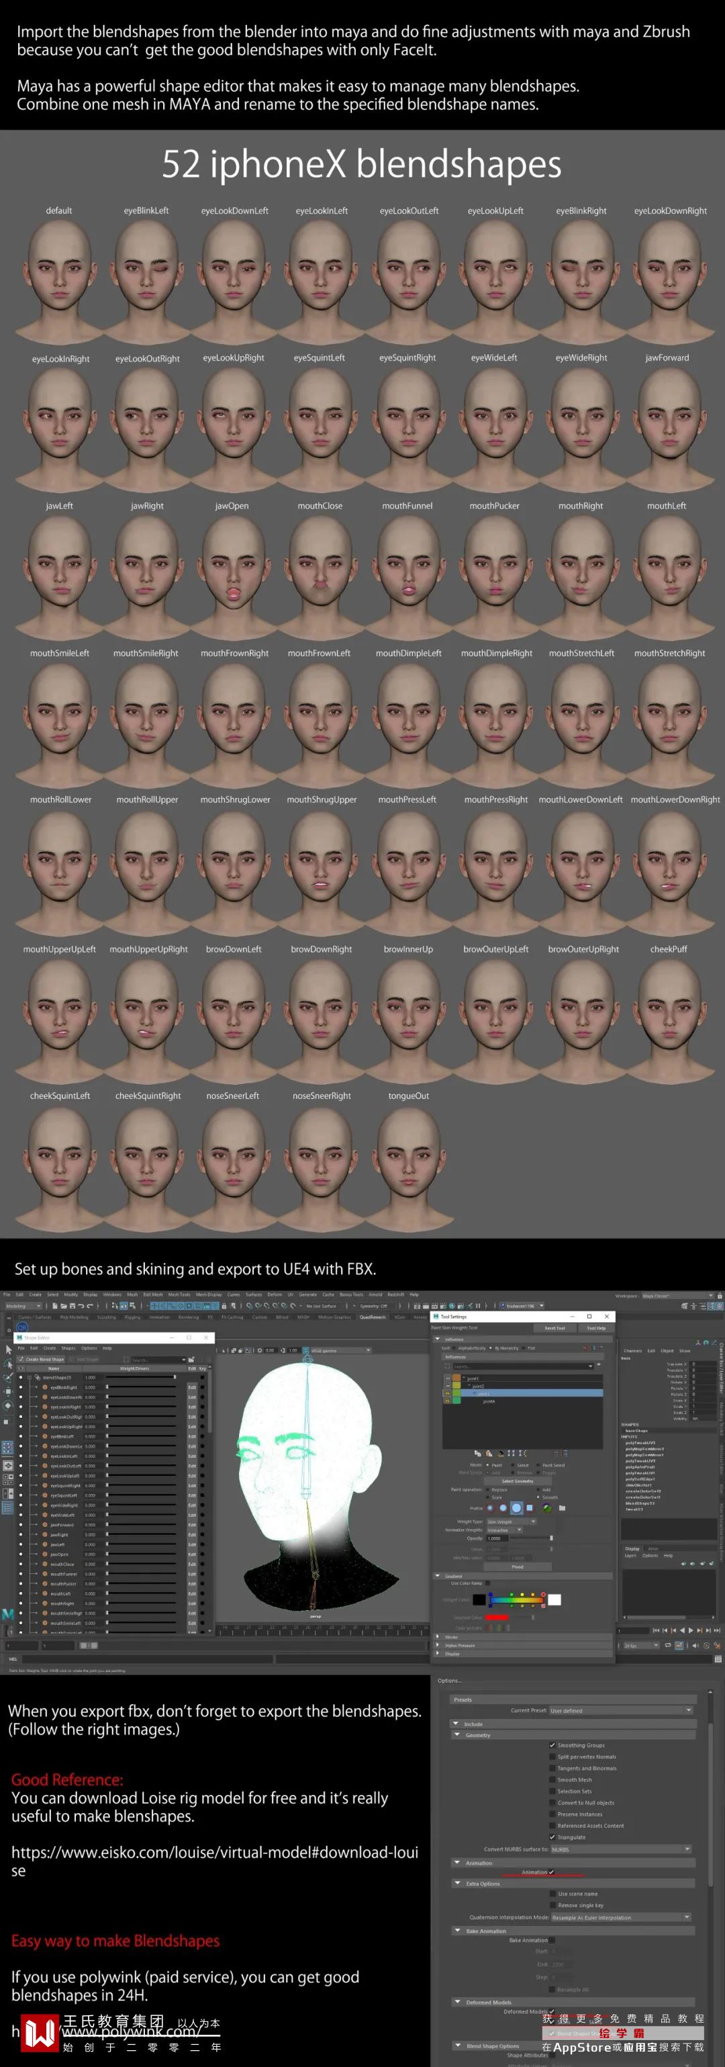Viewport: 725px width, 2067px height.
Task: Select the Replace paint operation radio button
Action: (487, 1490)
